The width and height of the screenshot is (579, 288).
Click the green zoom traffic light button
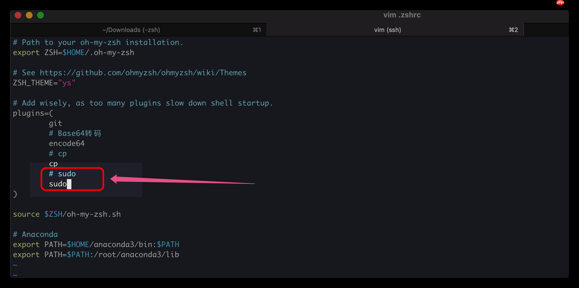pos(40,15)
